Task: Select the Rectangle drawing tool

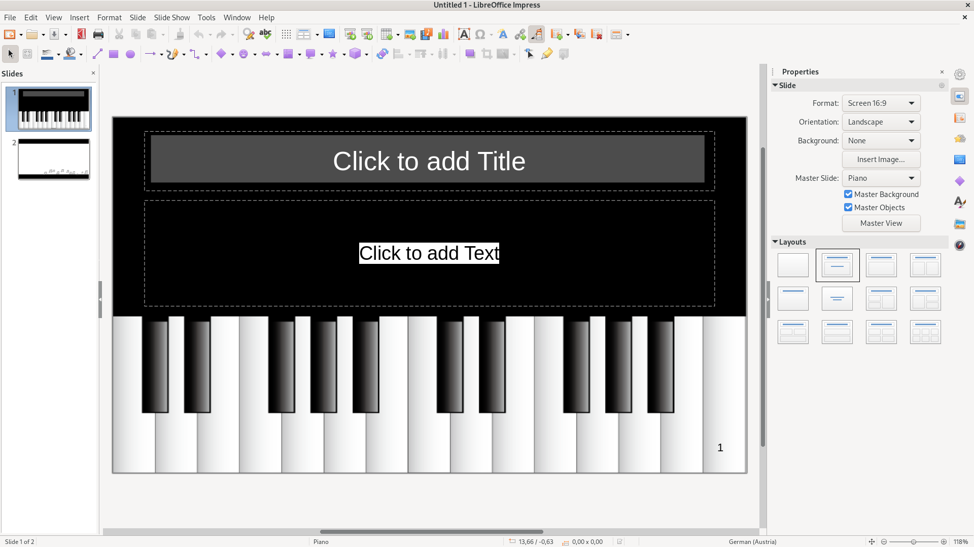Action: (x=114, y=54)
